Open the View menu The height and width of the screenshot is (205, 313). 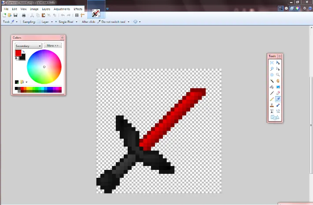pyautogui.click(x=24, y=9)
